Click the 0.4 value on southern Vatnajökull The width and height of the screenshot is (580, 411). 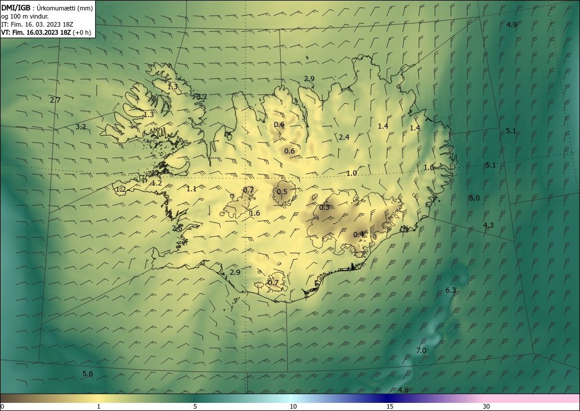[358, 234]
